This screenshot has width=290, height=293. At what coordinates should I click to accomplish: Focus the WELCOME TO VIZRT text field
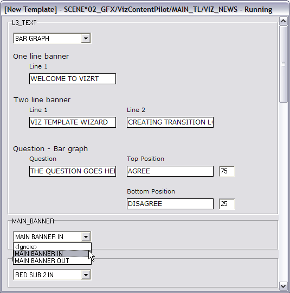point(73,79)
